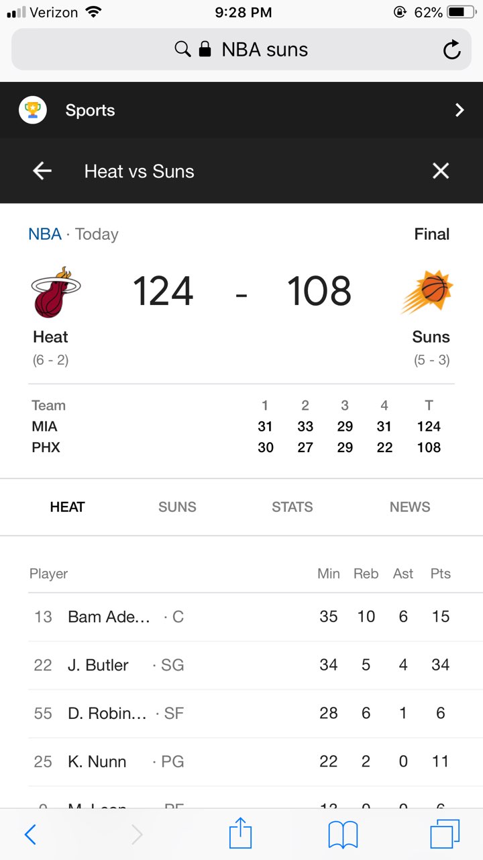Screen dimensions: 483x860
Task: Tap the Miami Heat logo
Action: coord(55,292)
